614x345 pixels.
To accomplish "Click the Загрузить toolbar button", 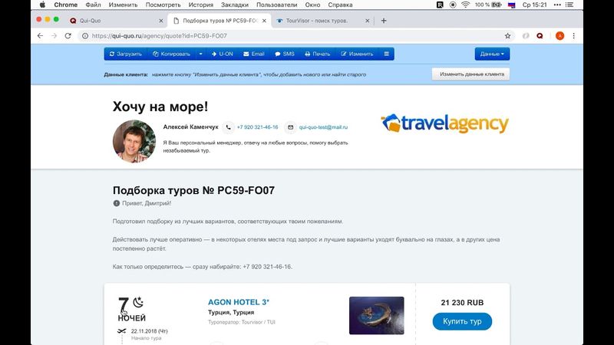I will [125, 54].
